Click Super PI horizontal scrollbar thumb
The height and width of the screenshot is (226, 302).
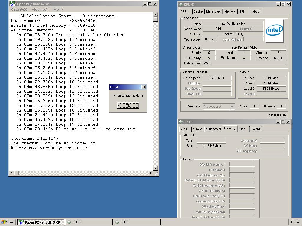point(17,173)
